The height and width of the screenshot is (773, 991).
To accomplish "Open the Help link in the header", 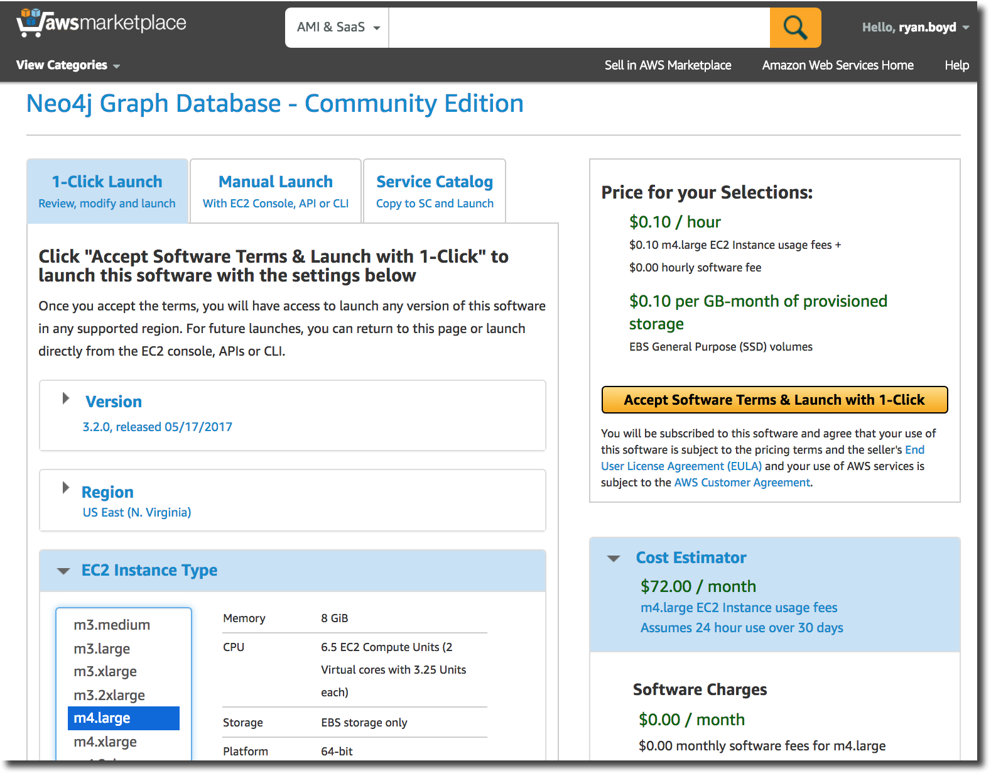I will 956,65.
